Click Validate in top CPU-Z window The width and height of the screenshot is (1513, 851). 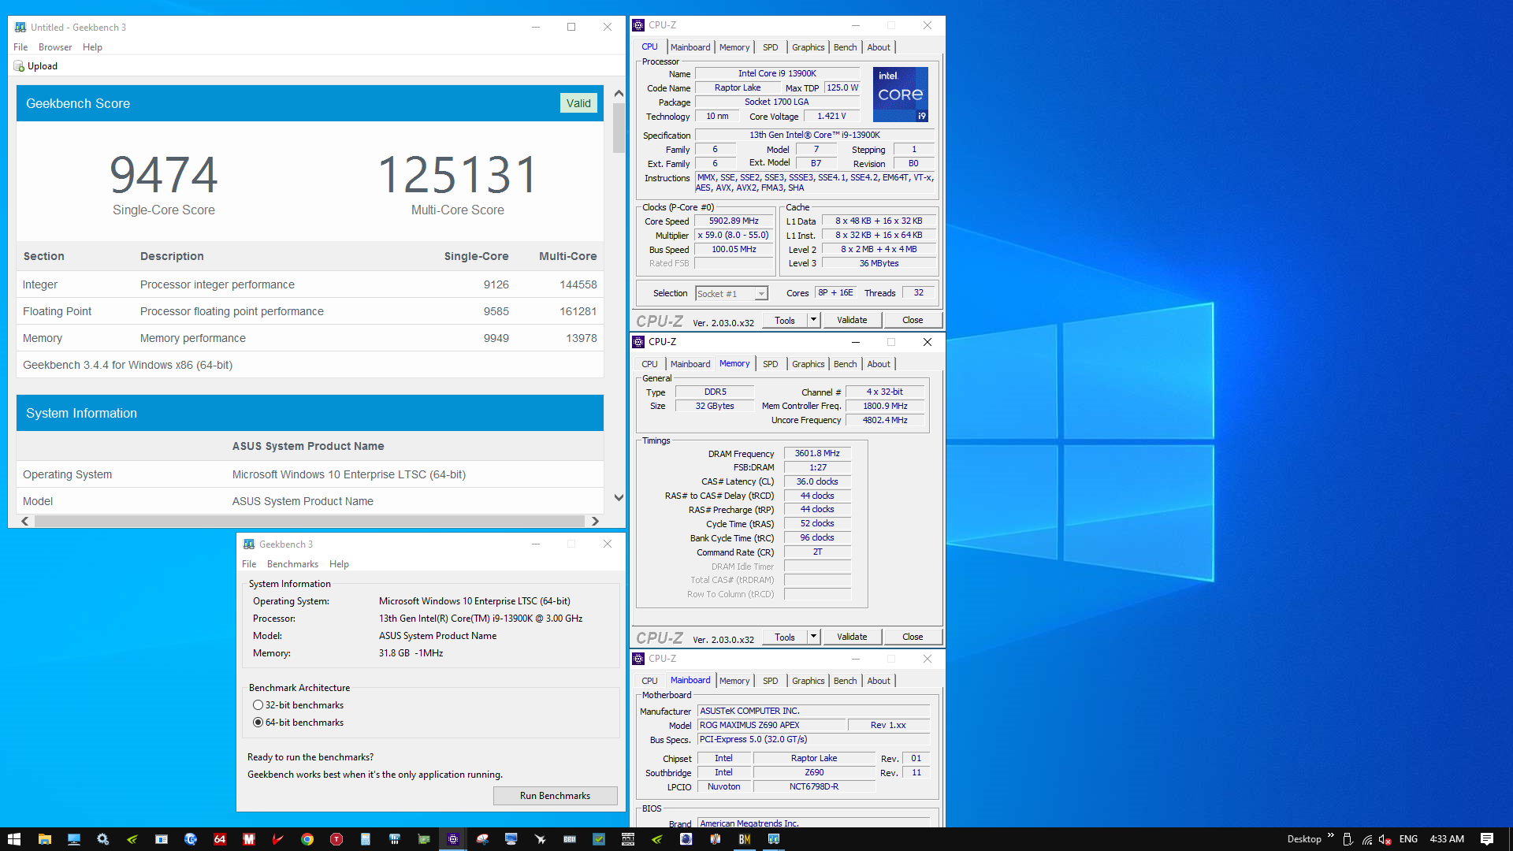coord(852,320)
